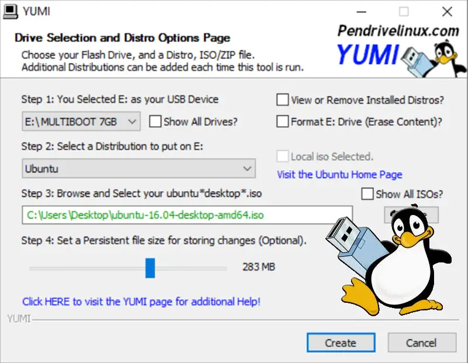Click Step 3 Browse and Select label

[x=142, y=193]
